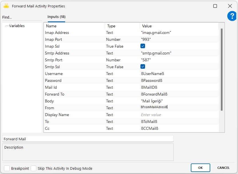Click the OK button
The image size is (238, 174).
coord(200,168)
